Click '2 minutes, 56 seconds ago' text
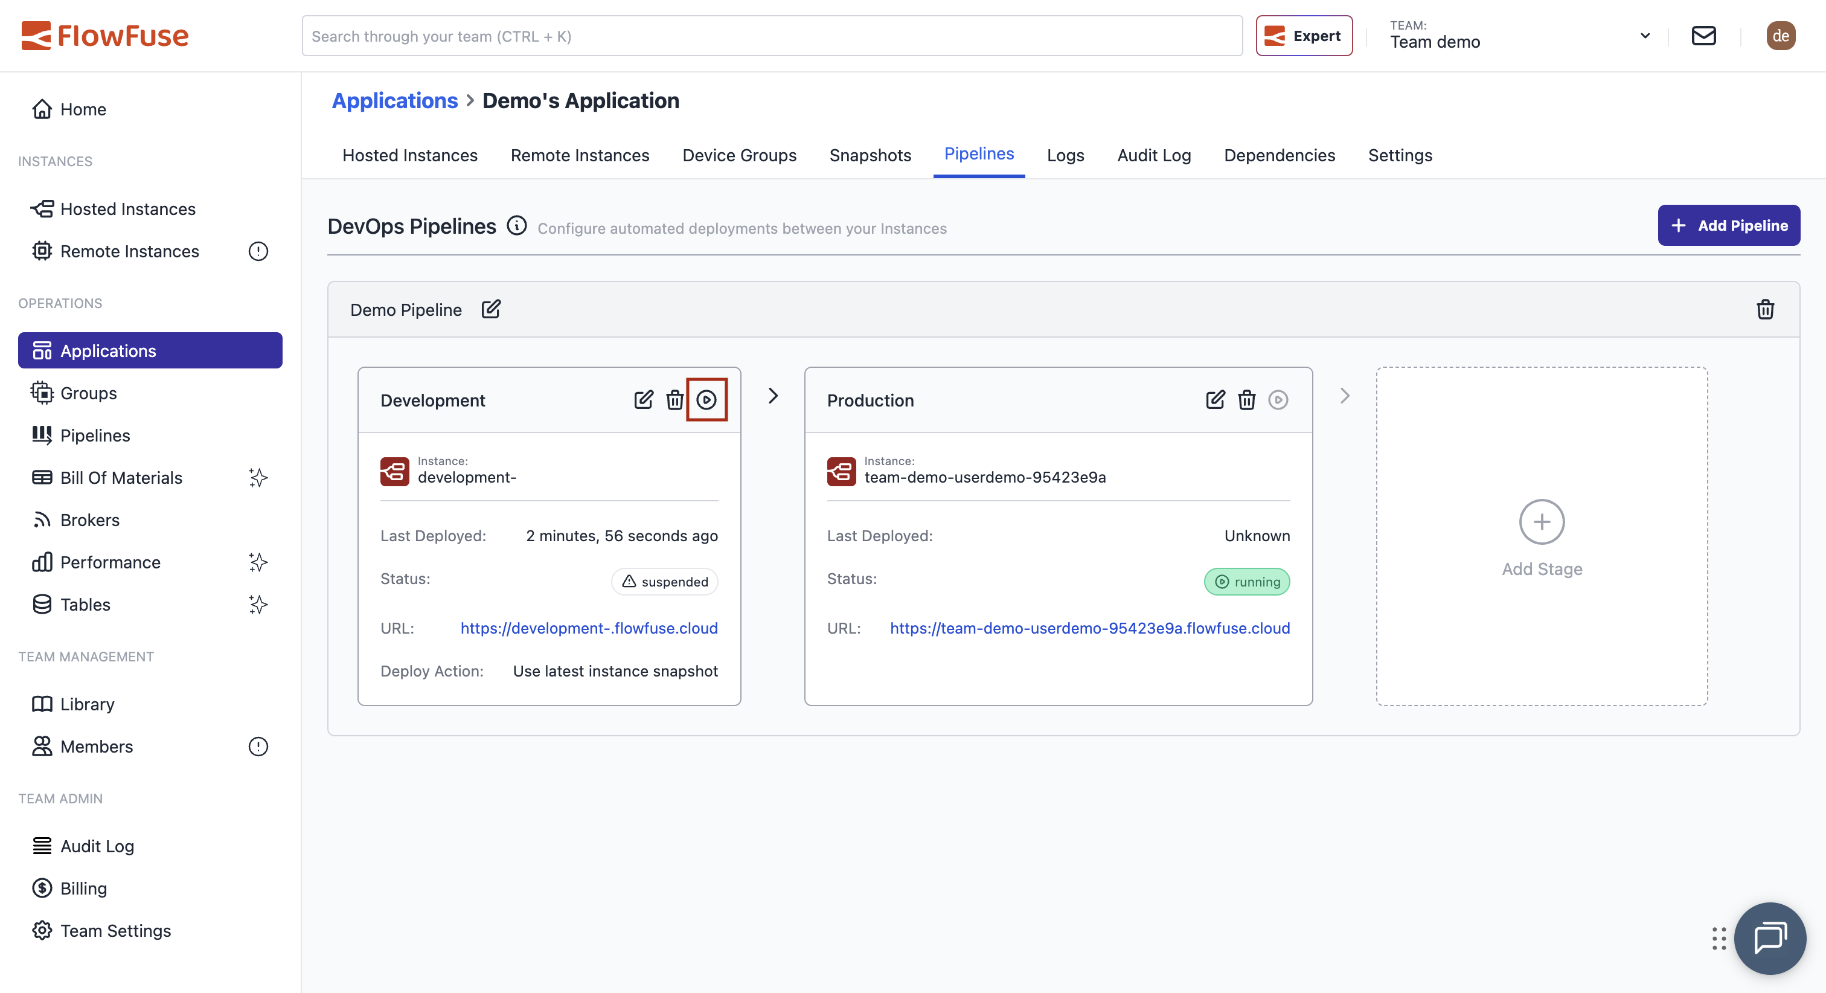This screenshot has width=1826, height=993. [x=622, y=536]
